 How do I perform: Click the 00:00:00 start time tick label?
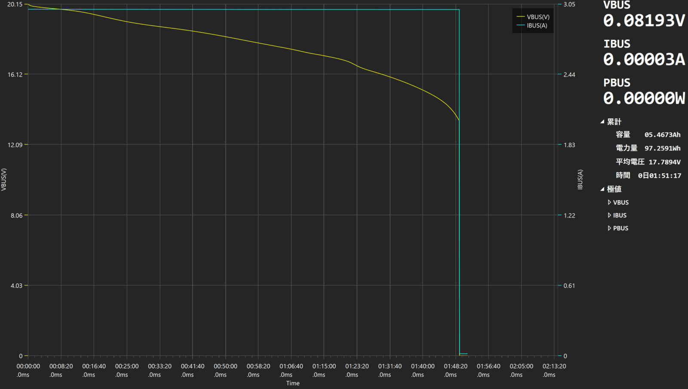coord(28,366)
